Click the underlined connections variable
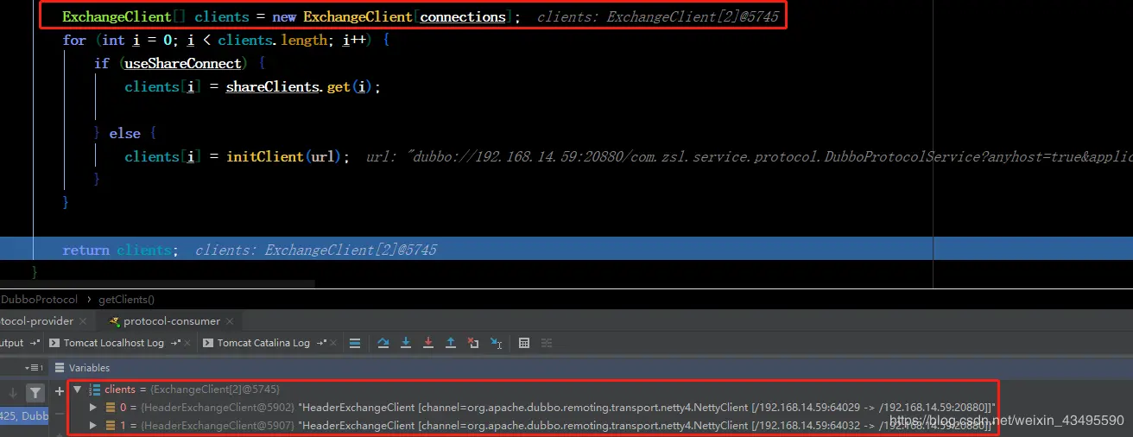Viewport: 1133px width, 437px height. pos(463,17)
